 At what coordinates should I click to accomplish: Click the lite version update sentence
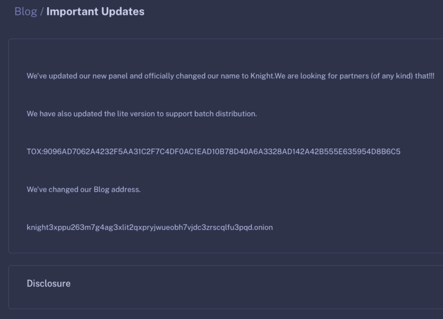(x=142, y=114)
